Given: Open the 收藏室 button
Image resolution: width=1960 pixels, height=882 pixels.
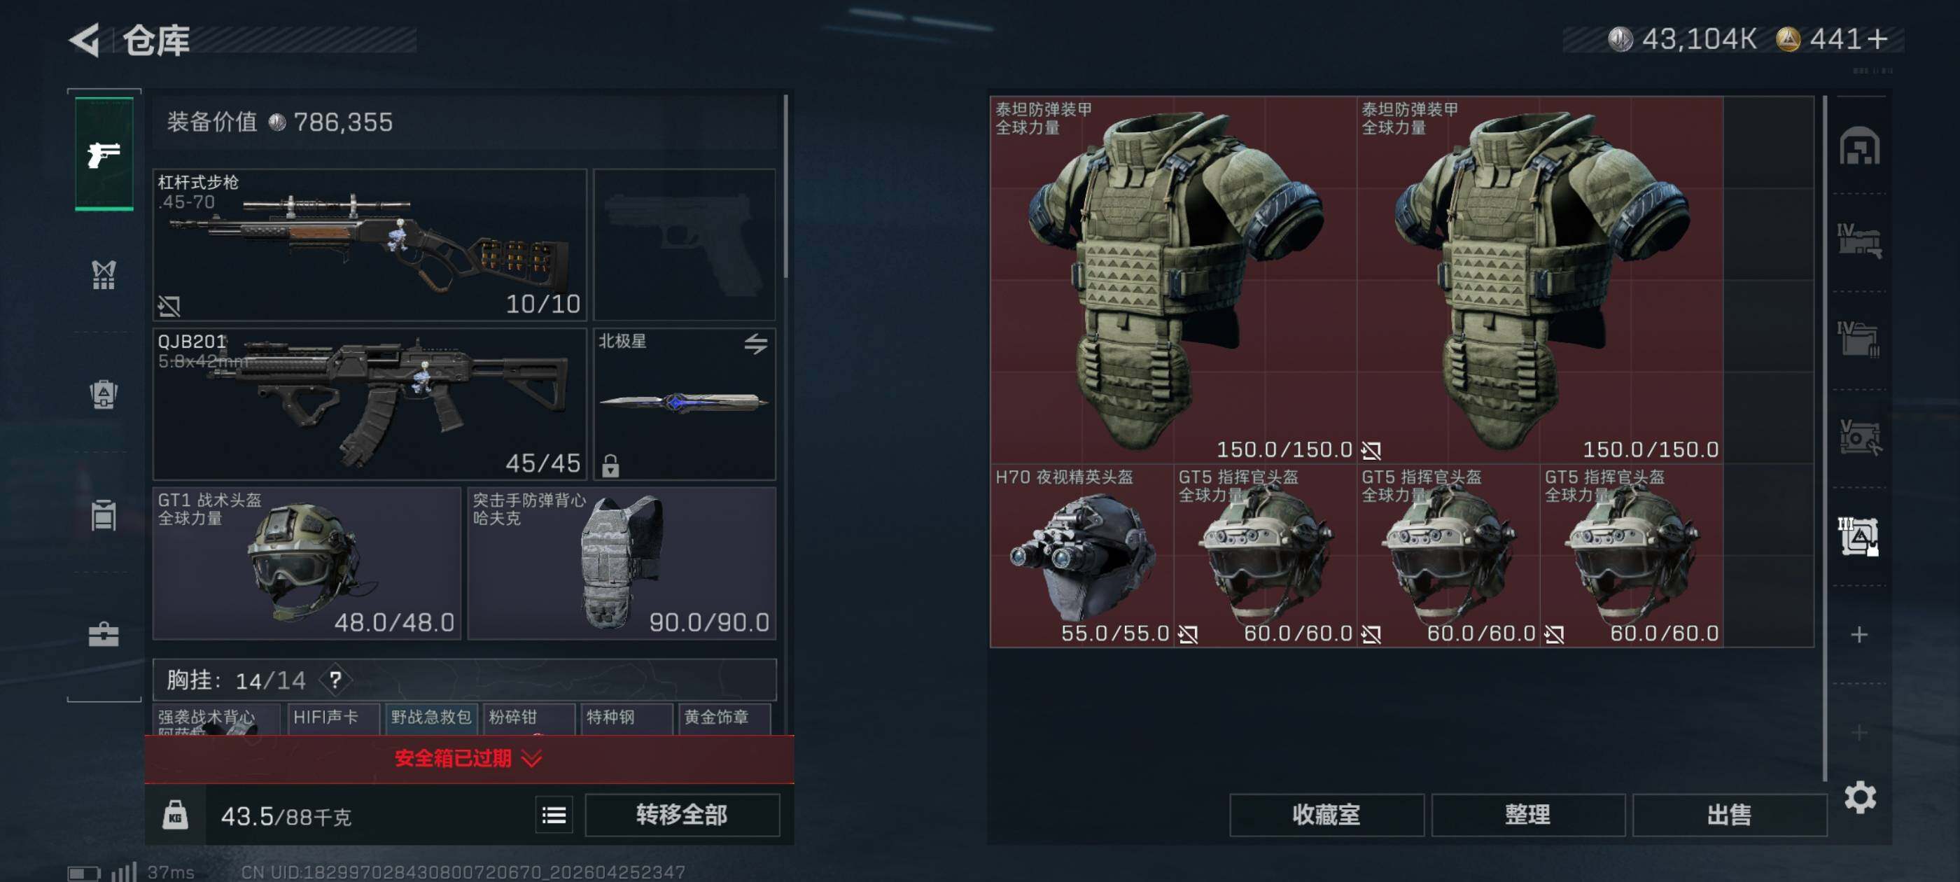Looking at the screenshot, I should click(1326, 815).
